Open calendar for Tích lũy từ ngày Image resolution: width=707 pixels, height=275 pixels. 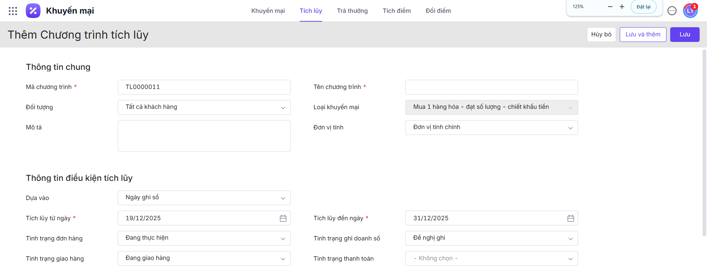tap(283, 218)
